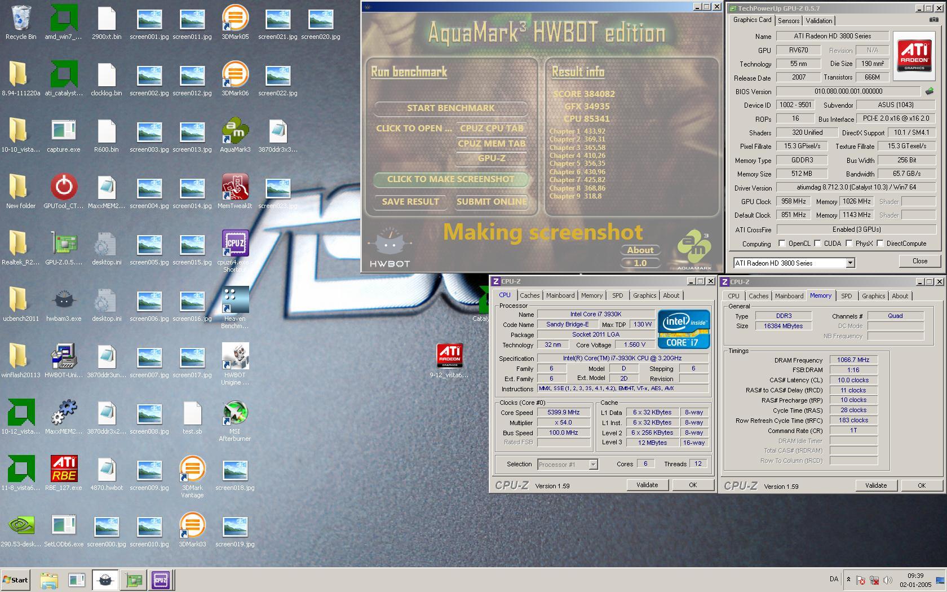This screenshot has width=947, height=592.
Task: Select the clocklog.bin desktop file
Action: click(107, 79)
